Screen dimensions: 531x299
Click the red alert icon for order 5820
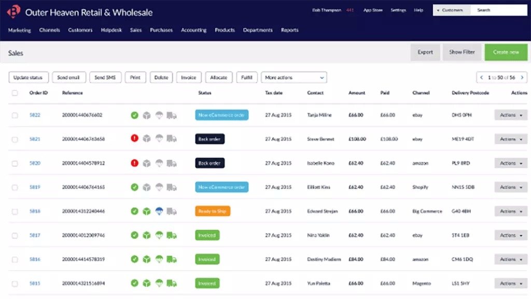click(134, 163)
